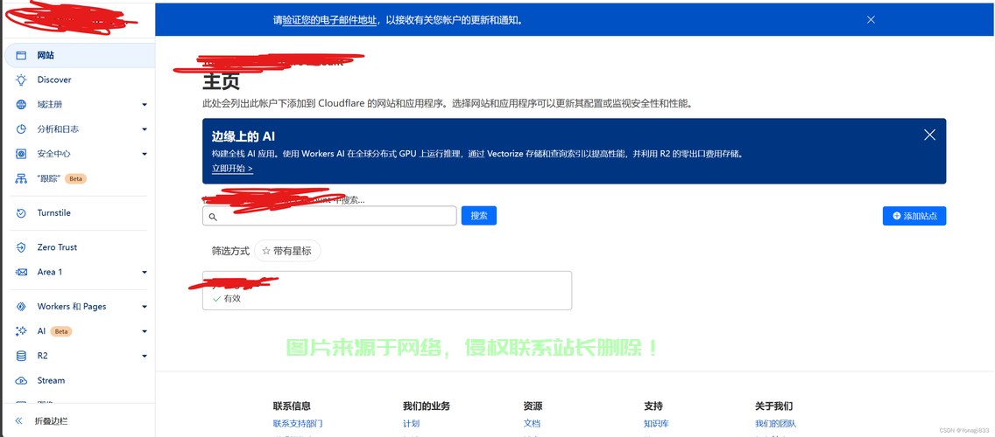Toggle the 带有星标 filter
This screenshot has width=995, height=437.
(x=286, y=251)
